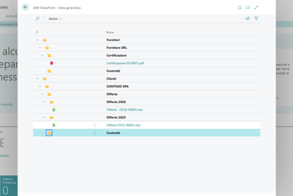Click Excel icon for Offerta OF25-00001.xlsx

[54, 125]
